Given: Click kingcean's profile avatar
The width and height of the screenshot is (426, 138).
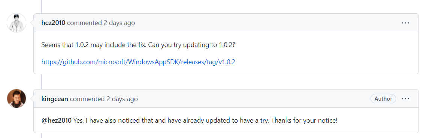Looking at the screenshot, I should click(x=16, y=98).
